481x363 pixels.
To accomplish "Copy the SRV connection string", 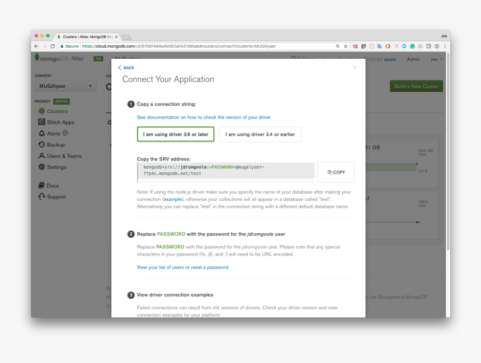I will (336, 172).
